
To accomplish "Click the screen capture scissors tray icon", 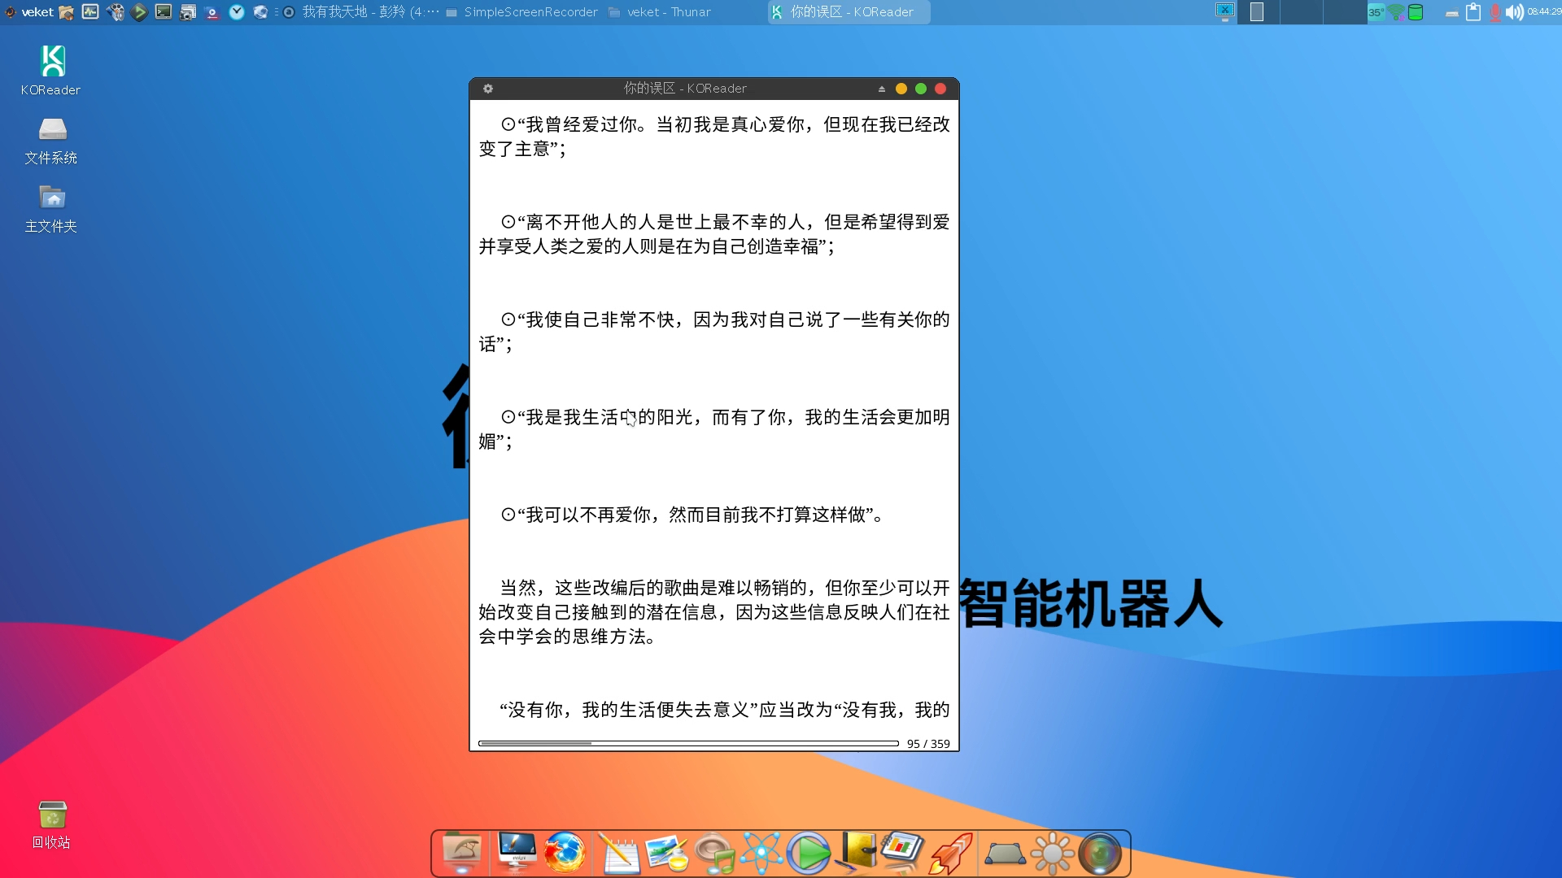I will click(x=1225, y=11).
